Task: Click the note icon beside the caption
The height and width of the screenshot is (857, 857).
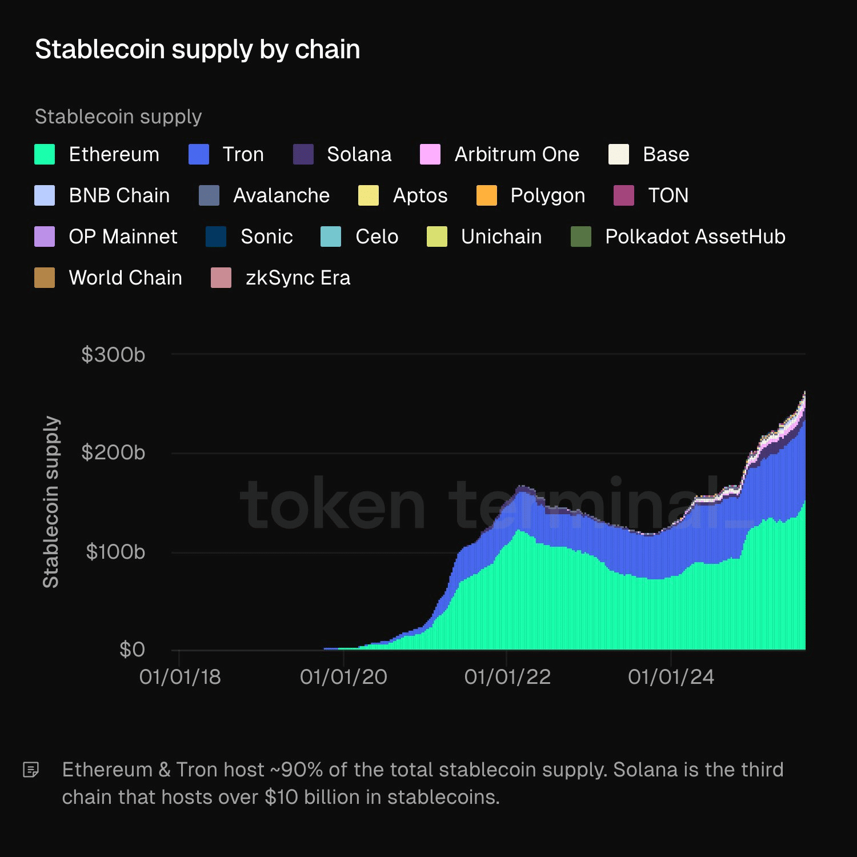Action: (31, 770)
